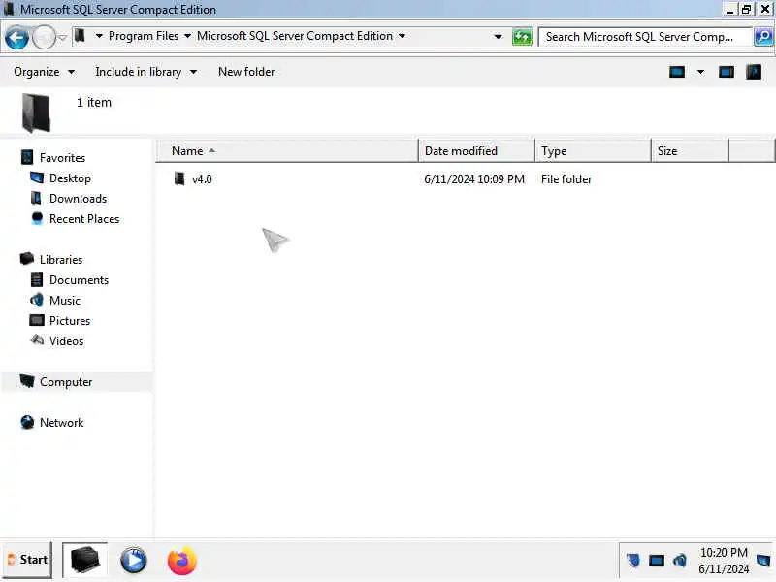Open the Organize menu
The height and width of the screenshot is (582, 776).
tap(44, 72)
